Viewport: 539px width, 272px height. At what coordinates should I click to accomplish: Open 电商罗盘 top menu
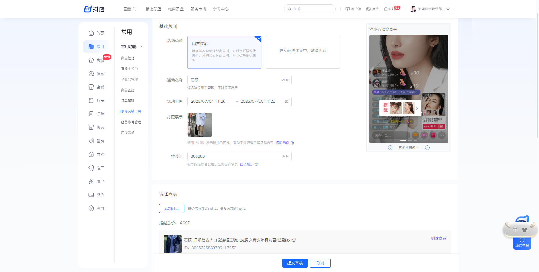(x=176, y=9)
